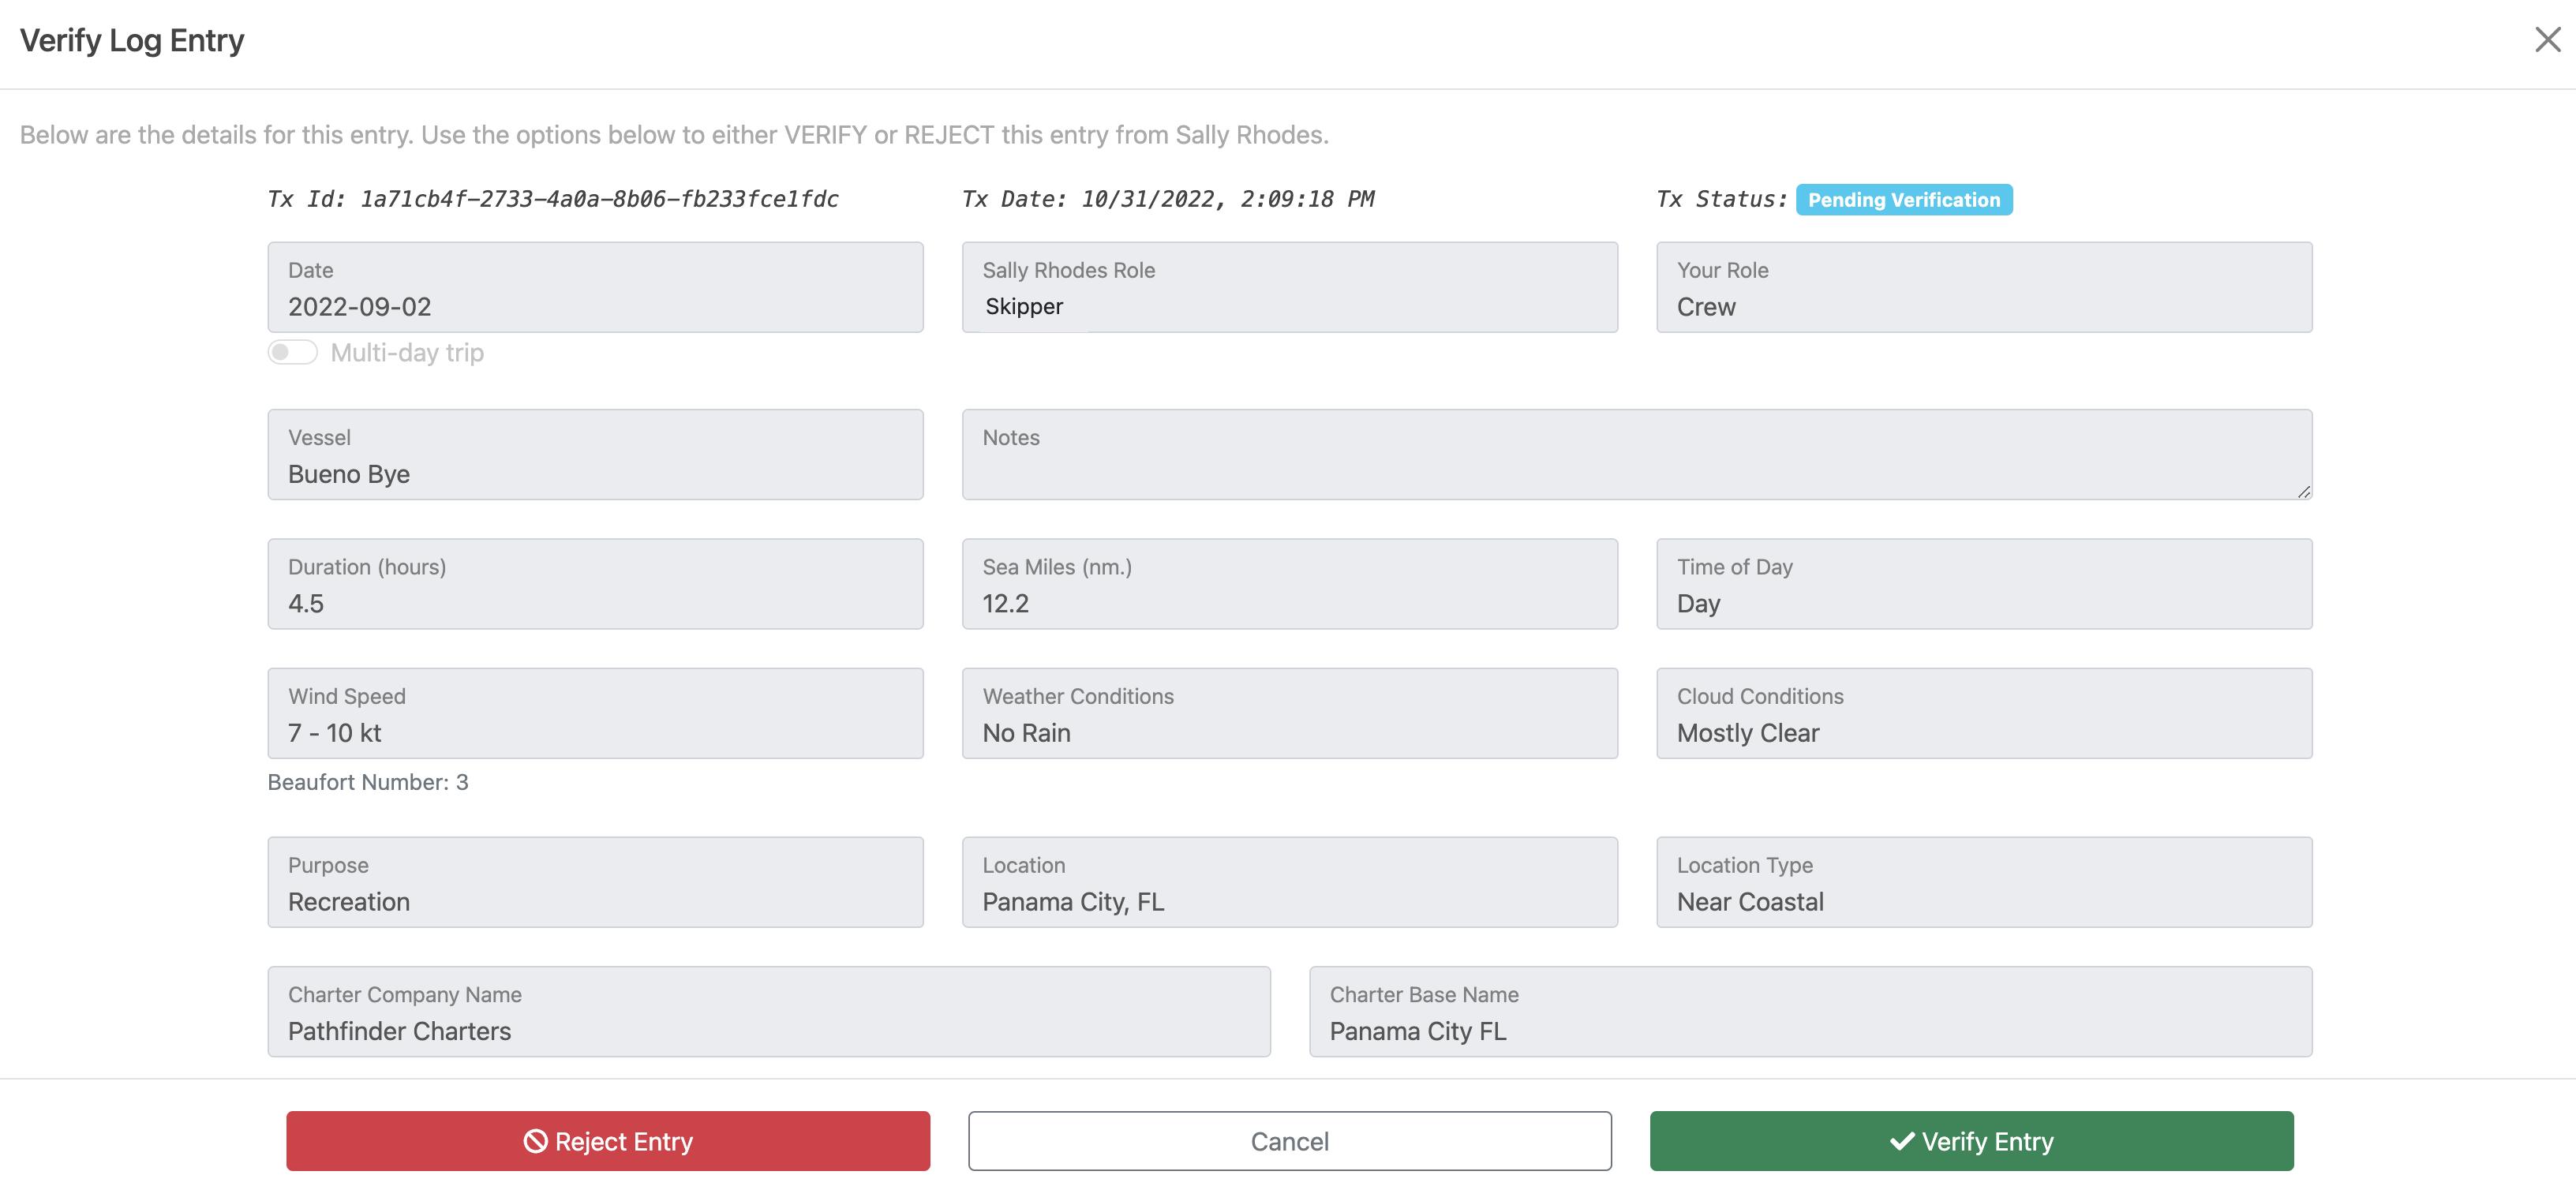Click the Location Type field showing Near Coastal

(x=1984, y=882)
